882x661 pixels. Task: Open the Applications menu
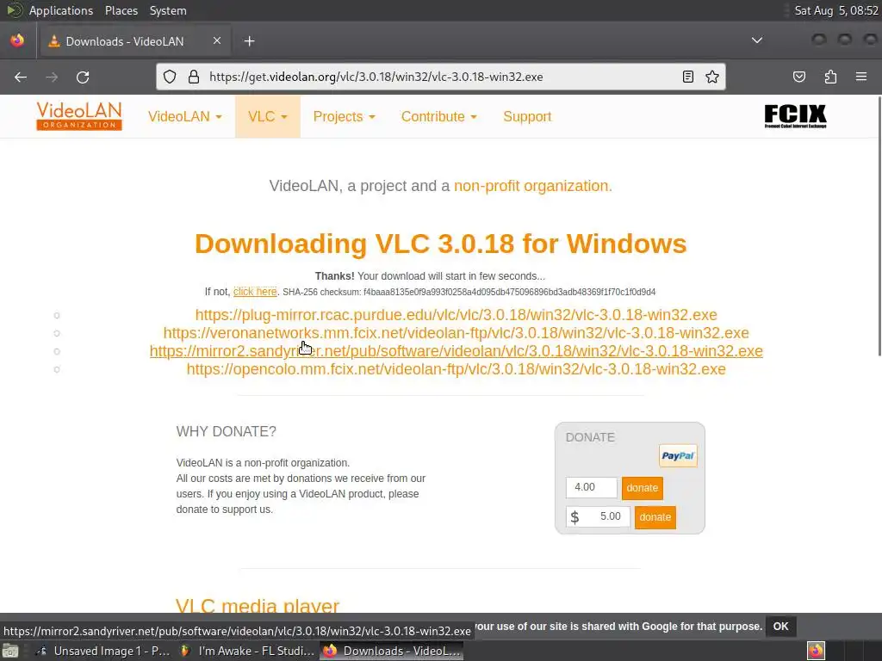[x=61, y=10]
